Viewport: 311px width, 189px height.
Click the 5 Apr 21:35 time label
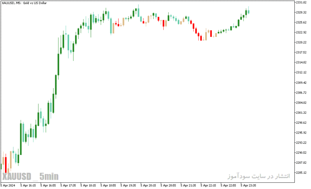[x=188, y=186]
